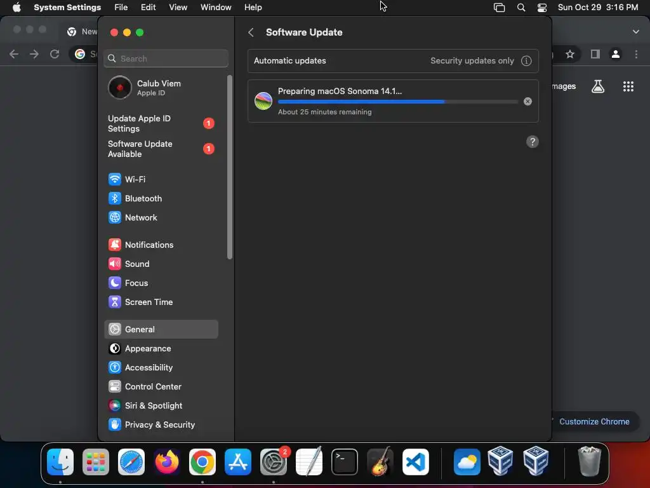Cancel the macOS Sonoma update preparation

click(x=527, y=101)
